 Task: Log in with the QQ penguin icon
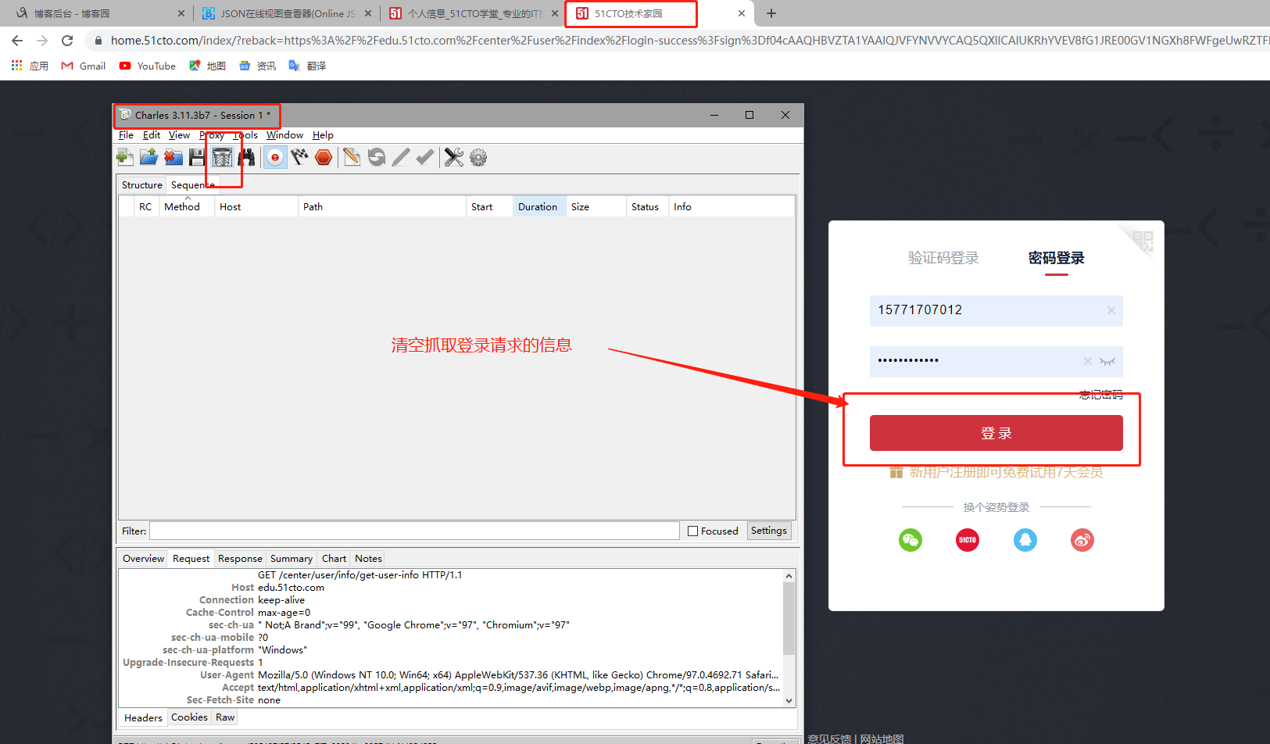(x=1025, y=540)
